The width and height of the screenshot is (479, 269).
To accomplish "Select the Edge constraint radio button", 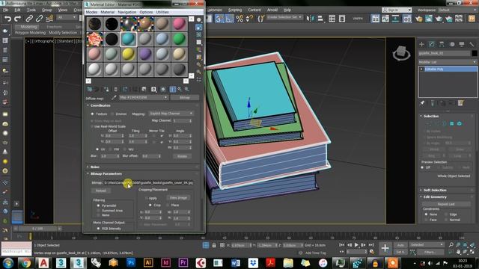I will (446, 214).
